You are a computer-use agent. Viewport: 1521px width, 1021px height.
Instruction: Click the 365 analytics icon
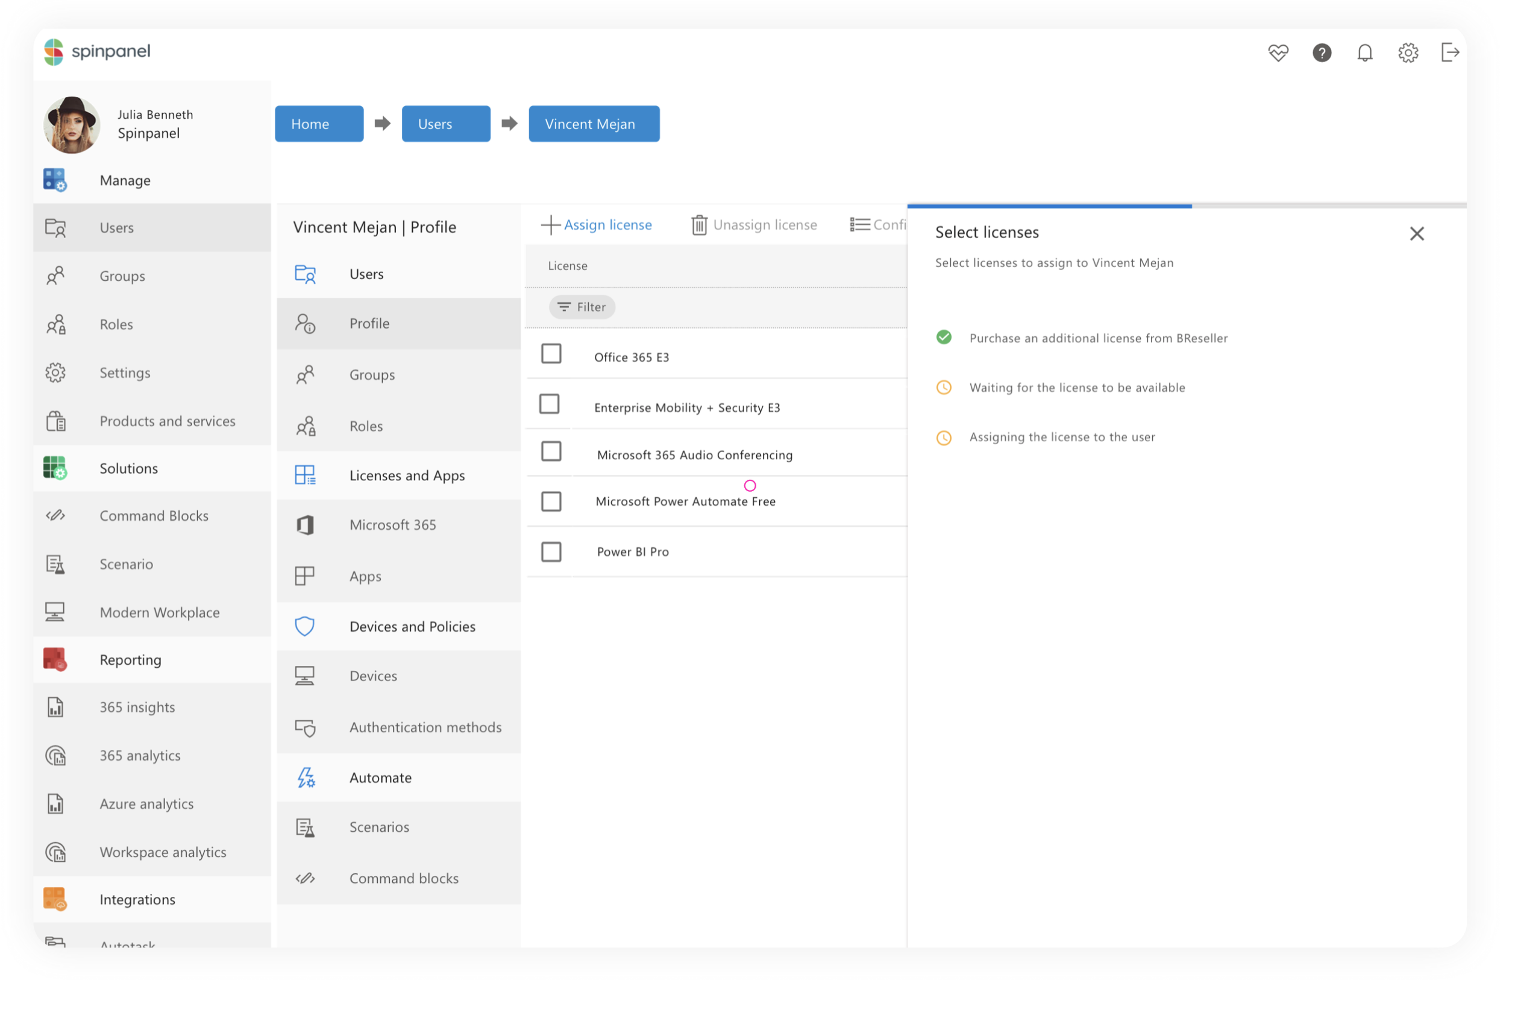pyautogui.click(x=55, y=755)
